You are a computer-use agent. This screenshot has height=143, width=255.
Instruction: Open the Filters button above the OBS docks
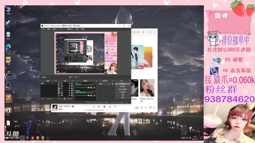click(x=77, y=77)
